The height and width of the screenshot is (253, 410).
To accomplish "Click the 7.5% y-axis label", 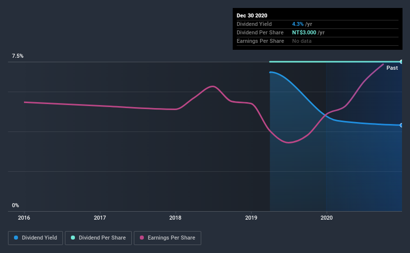I will (x=17, y=56).
